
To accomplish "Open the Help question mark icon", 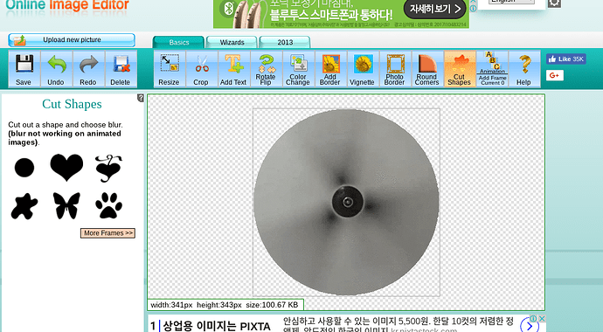I will (x=523, y=69).
